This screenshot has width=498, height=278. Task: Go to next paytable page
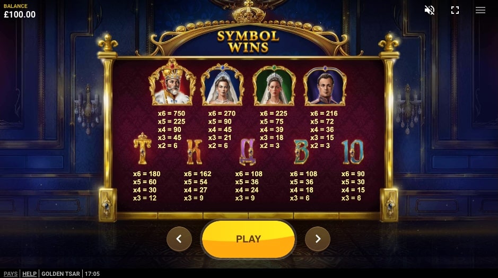click(318, 239)
